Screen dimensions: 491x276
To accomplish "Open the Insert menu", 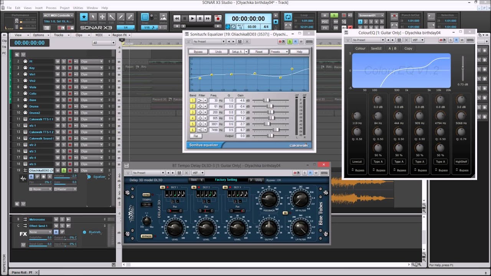I will [x=39, y=8].
